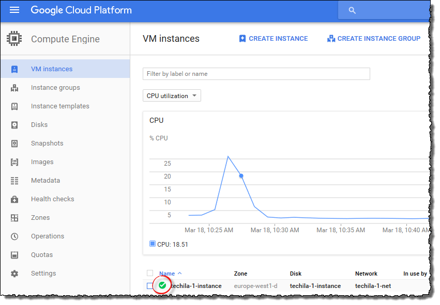The image size is (440, 305).
Task: Open the CPU utilization dropdown
Action: 172,96
